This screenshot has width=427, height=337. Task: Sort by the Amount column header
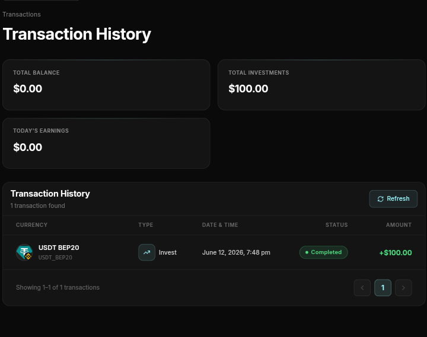[x=399, y=225]
